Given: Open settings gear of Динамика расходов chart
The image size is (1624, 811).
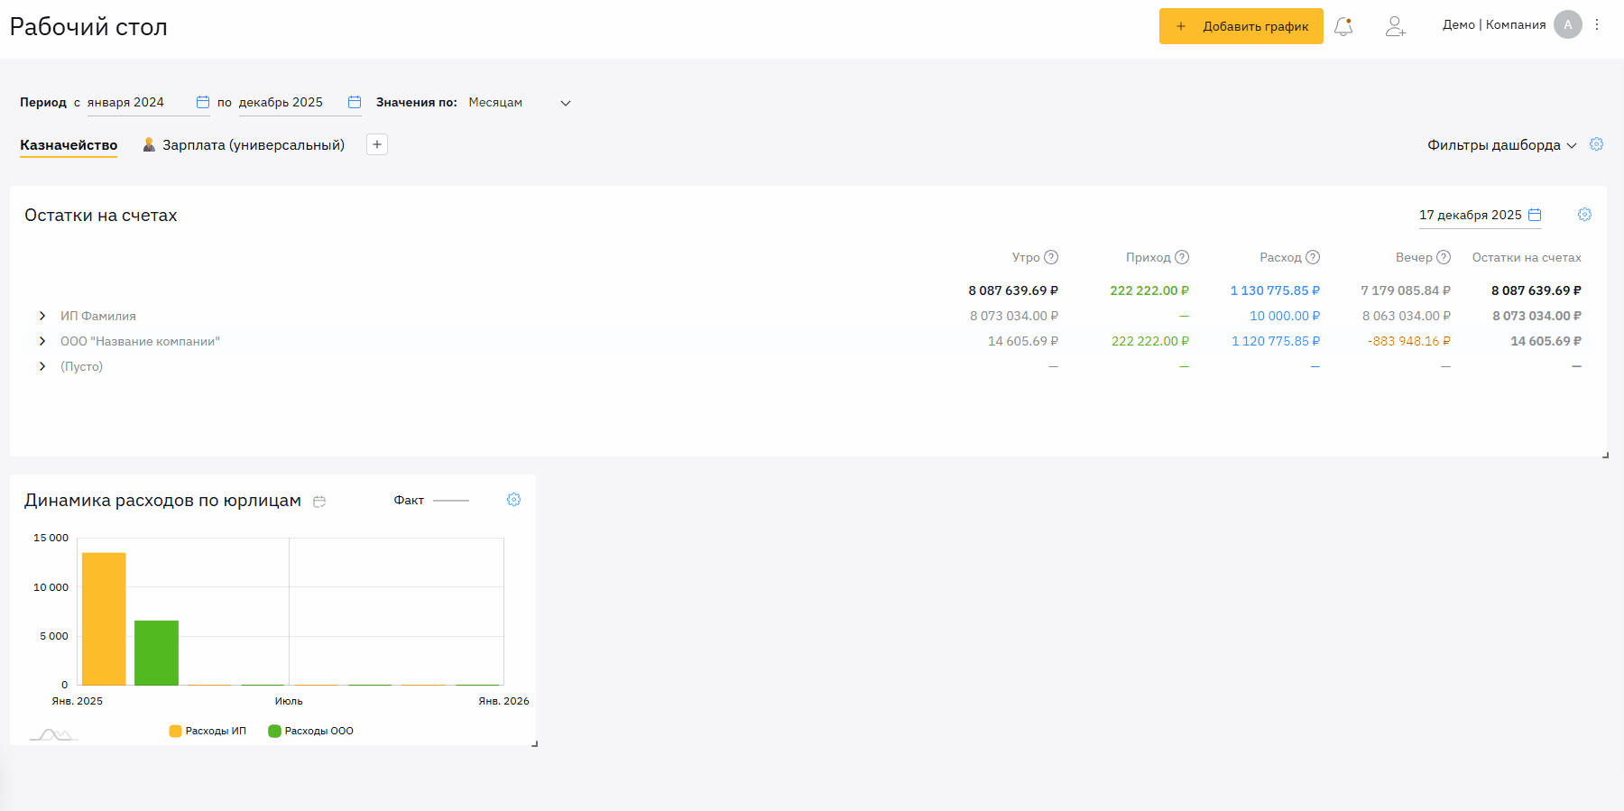Looking at the screenshot, I should (513, 500).
